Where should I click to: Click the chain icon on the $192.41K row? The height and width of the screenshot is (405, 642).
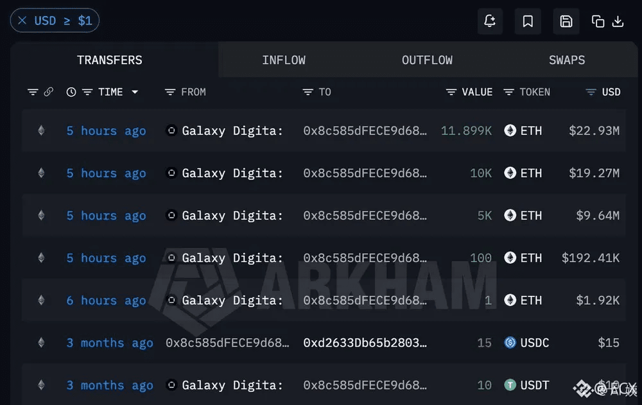(x=41, y=257)
